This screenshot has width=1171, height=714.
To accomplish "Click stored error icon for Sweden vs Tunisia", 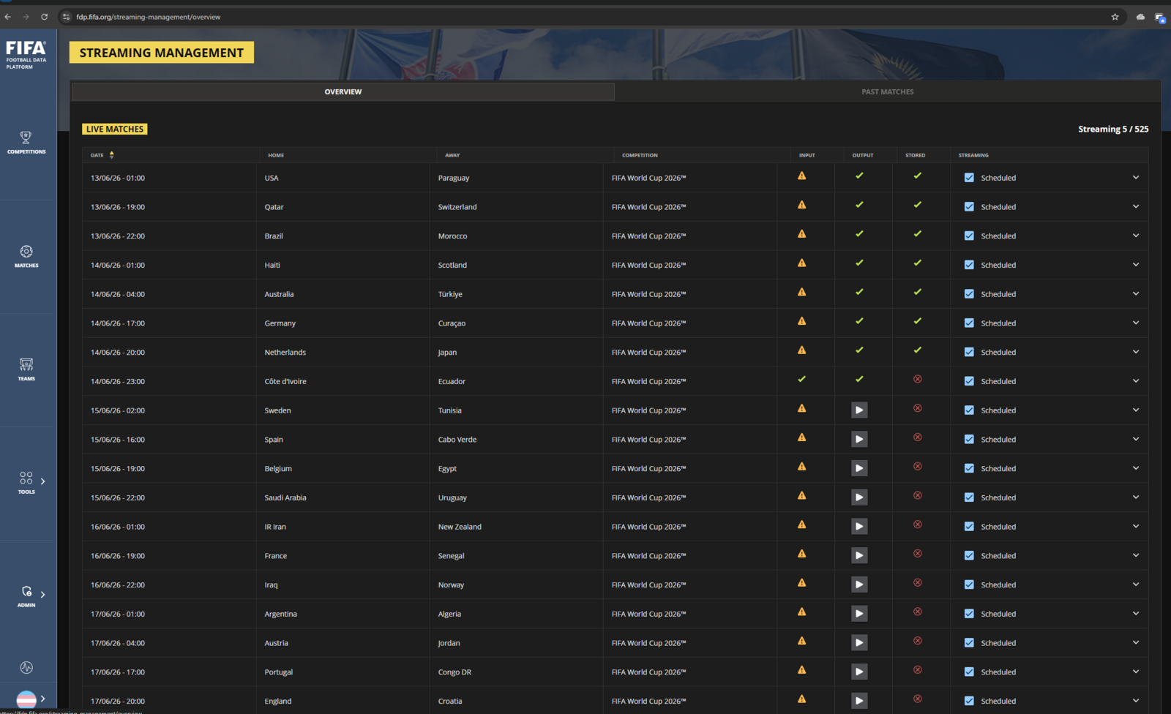I will point(918,408).
